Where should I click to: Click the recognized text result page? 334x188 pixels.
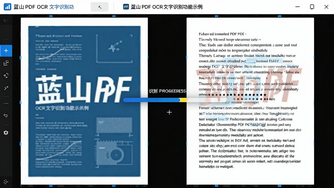pos(250,101)
